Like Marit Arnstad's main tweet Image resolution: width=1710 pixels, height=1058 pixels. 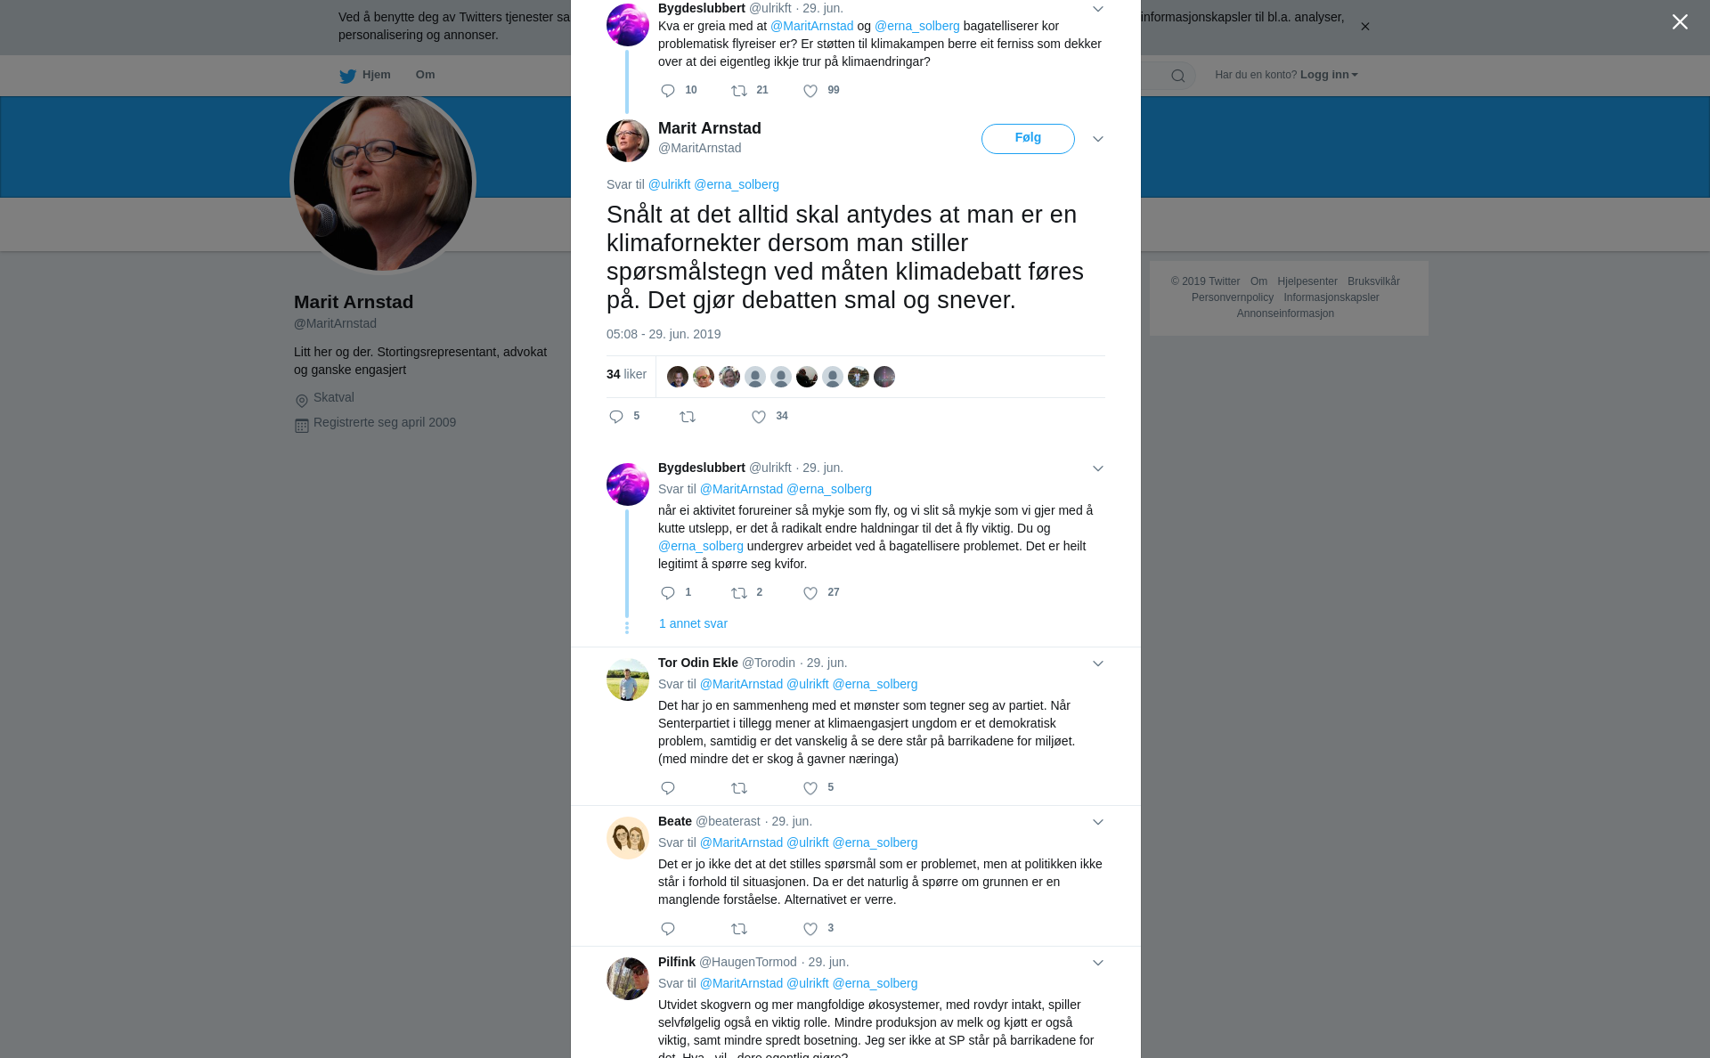pos(759,417)
